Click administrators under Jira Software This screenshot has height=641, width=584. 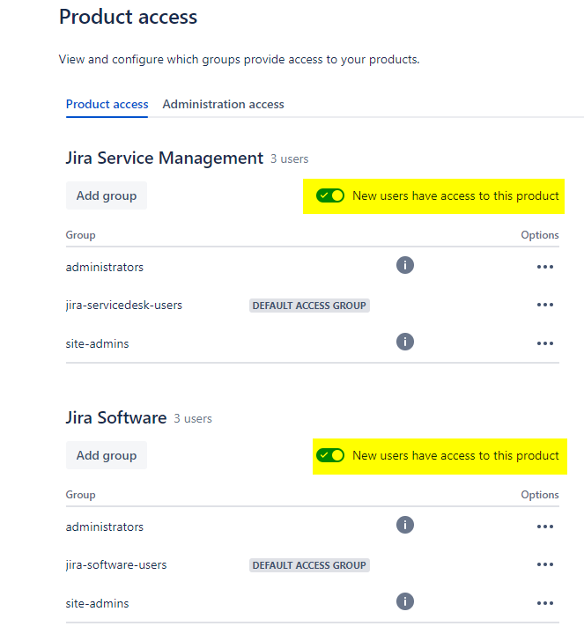click(105, 527)
